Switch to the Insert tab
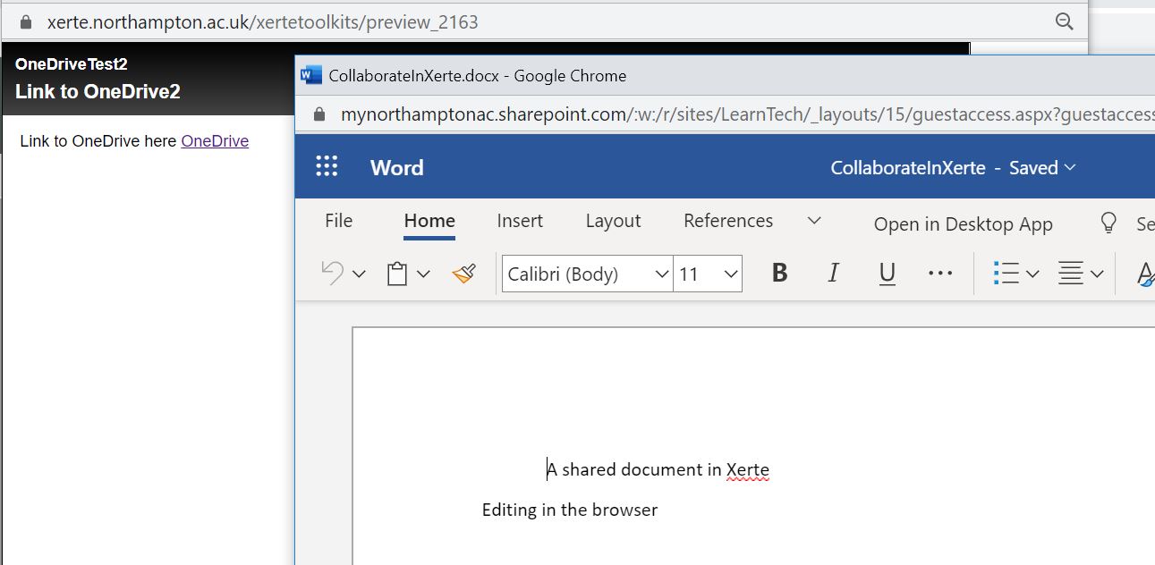The width and height of the screenshot is (1155, 565). [520, 221]
